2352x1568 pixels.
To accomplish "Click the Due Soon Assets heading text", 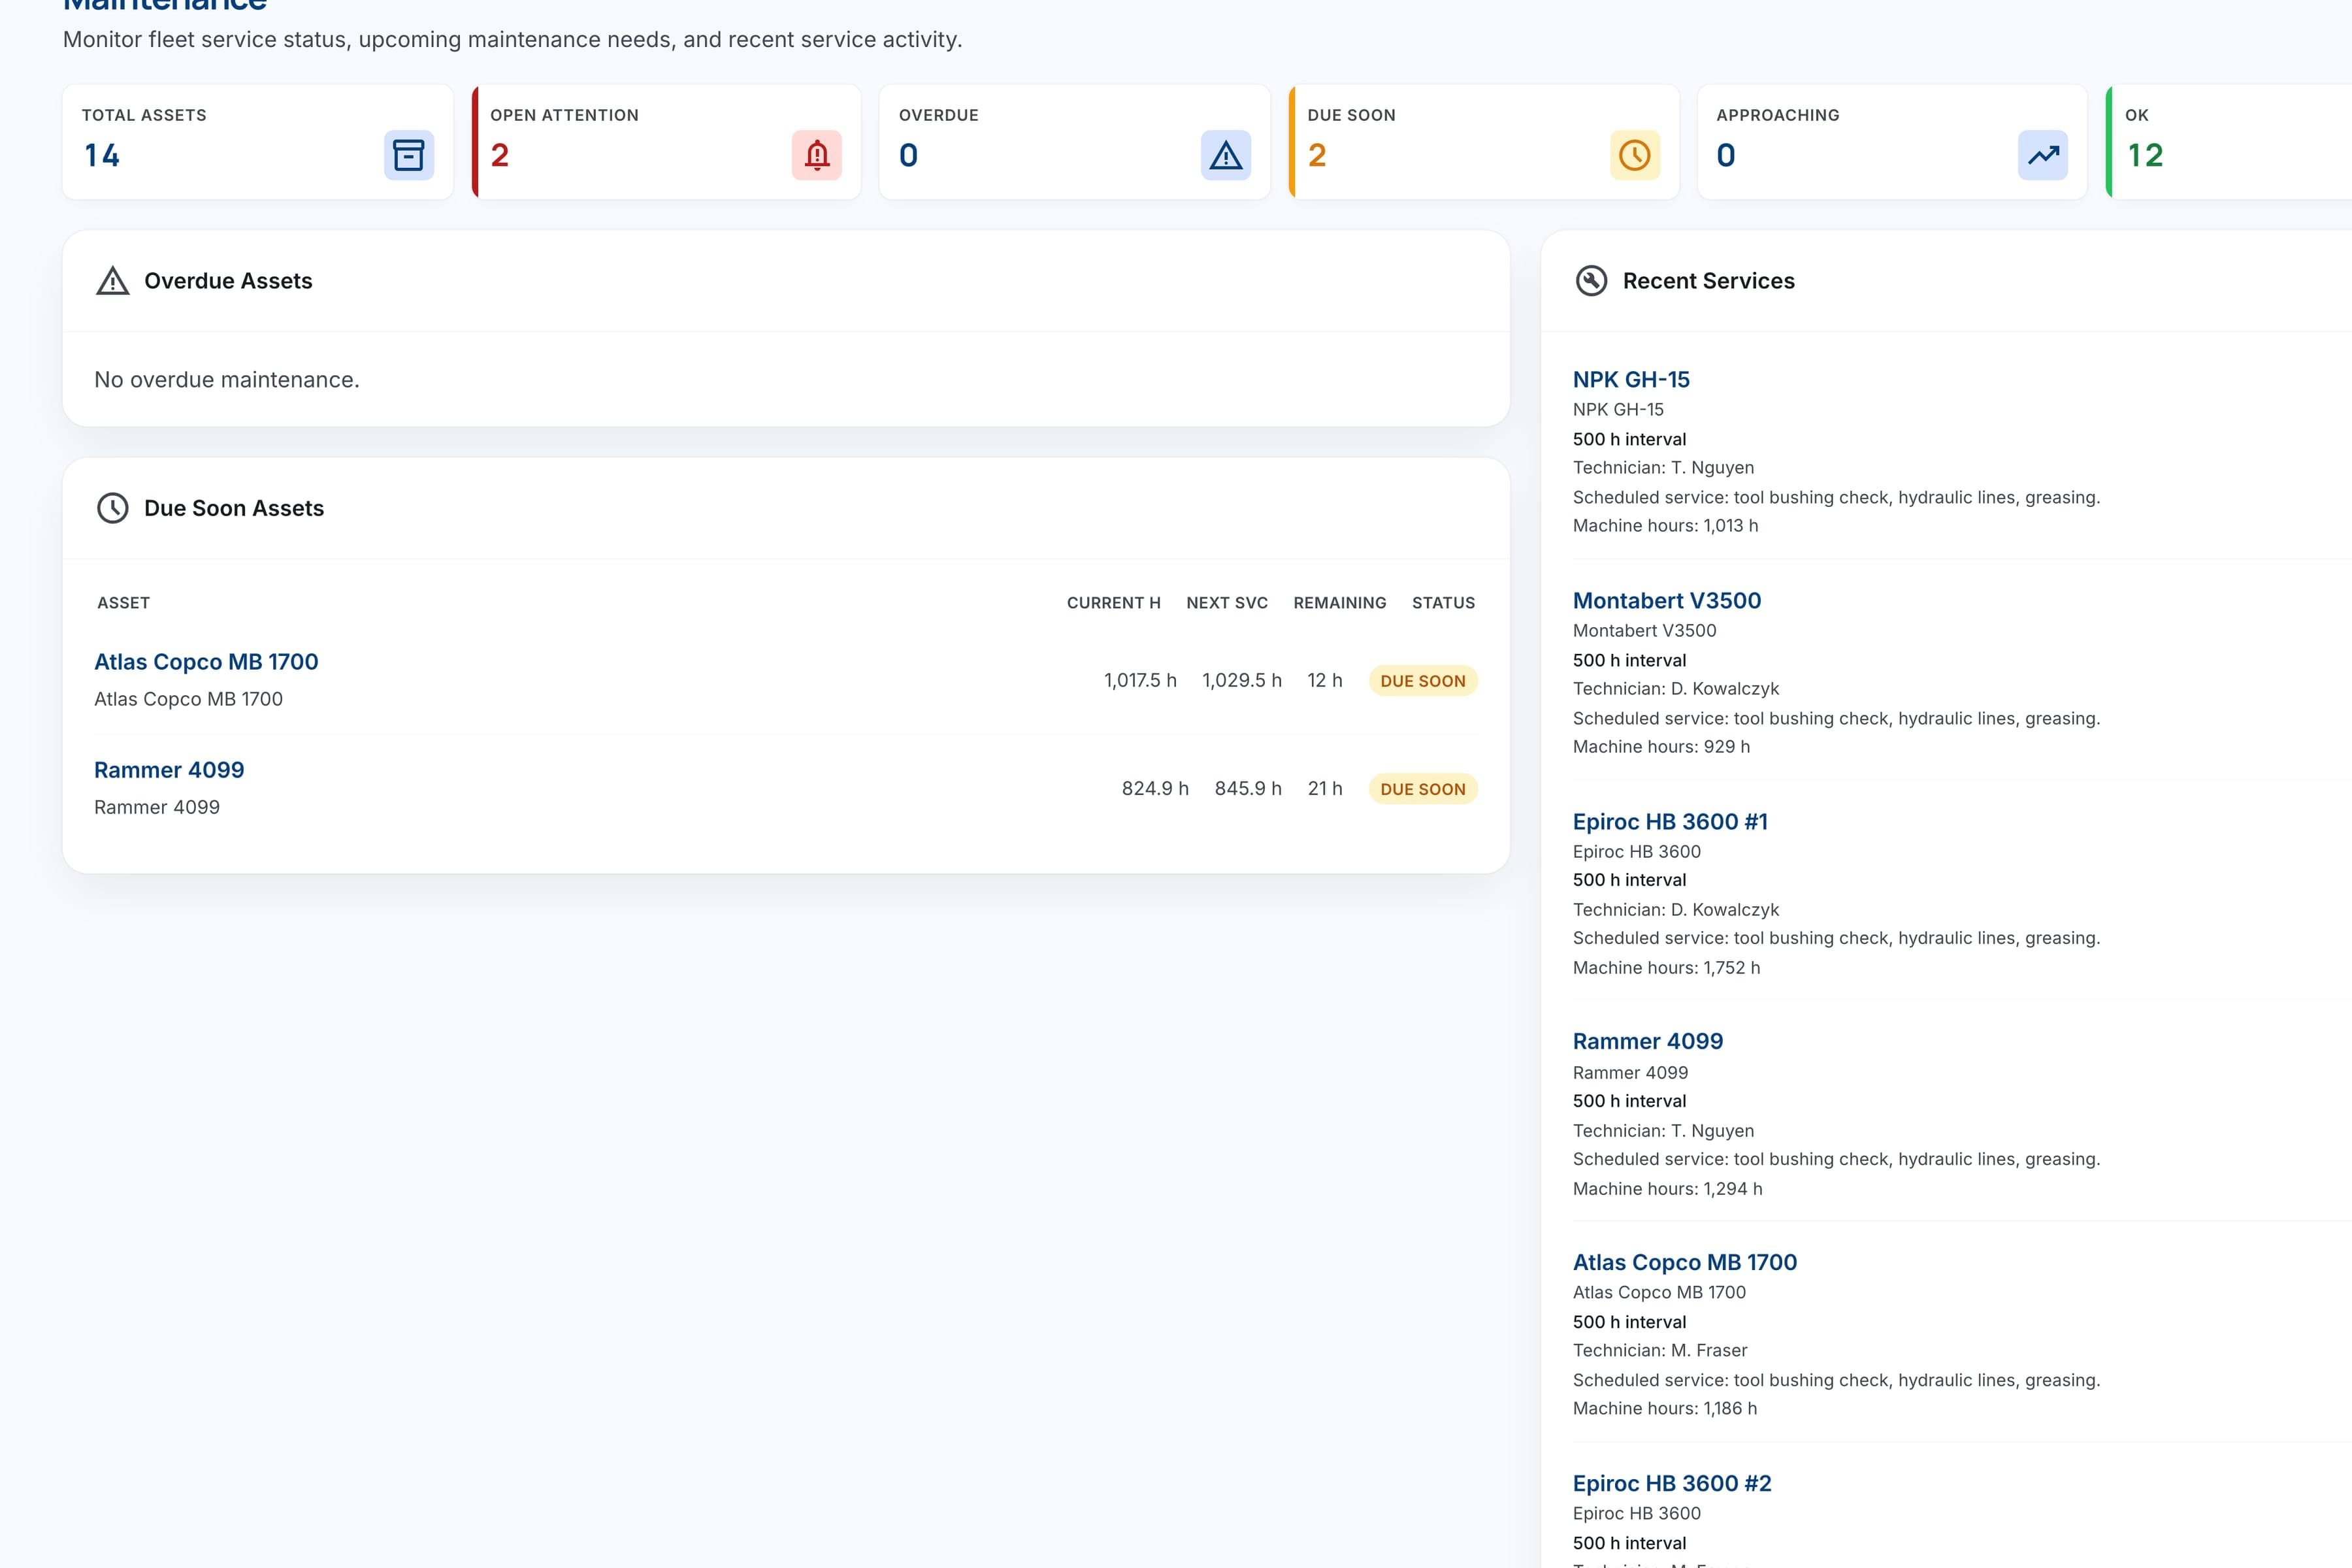I will (234, 508).
